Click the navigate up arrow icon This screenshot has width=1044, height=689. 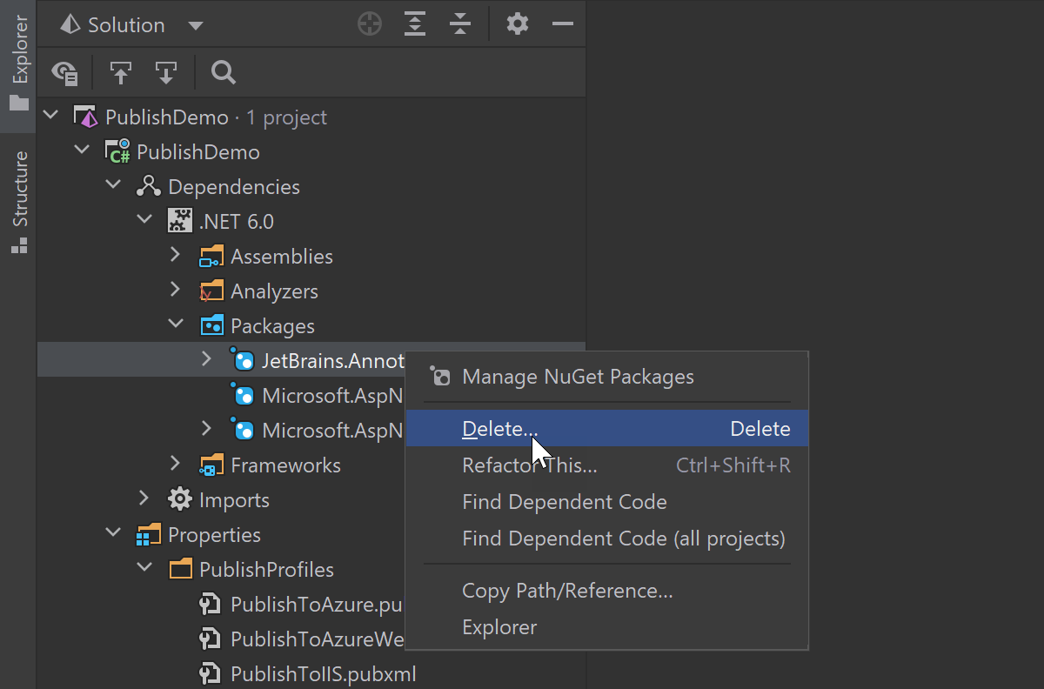click(x=121, y=73)
